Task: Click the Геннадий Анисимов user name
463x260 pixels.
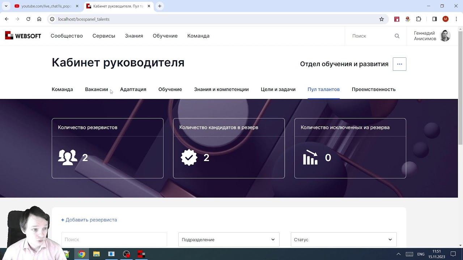Action: click(x=425, y=36)
